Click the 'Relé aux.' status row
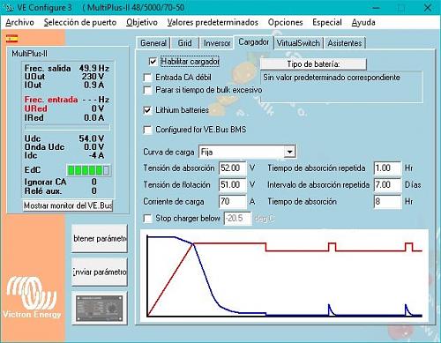The width and height of the screenshot is (441, 343). tap(61, 191)
